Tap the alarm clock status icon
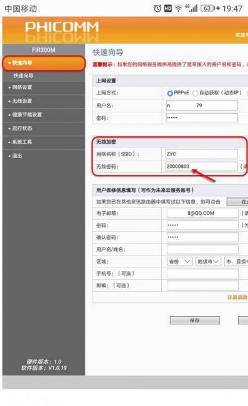Image resolution: width=248 pixels, height=406 pixels. 157,9
